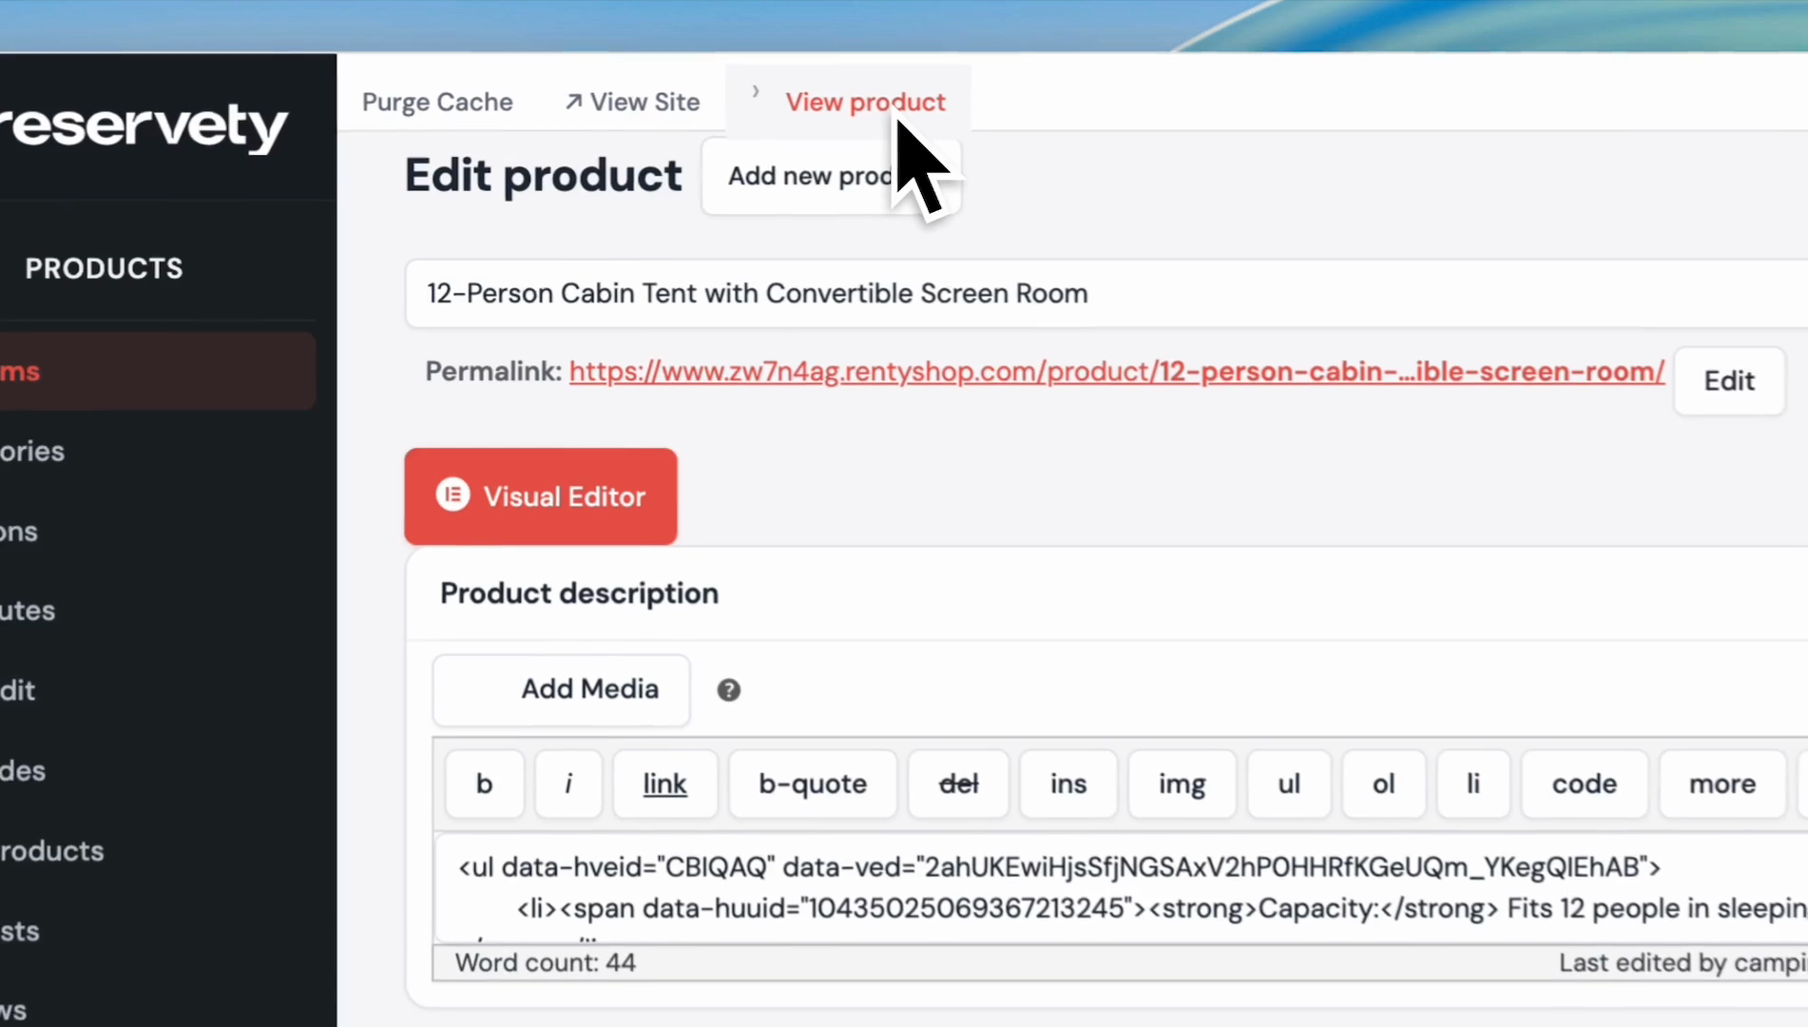The height and width of the screenshot is (1027, 1808).
Task: Click Edit next to the permalink
Action: pyautogui.click(x=1728, y=381)
